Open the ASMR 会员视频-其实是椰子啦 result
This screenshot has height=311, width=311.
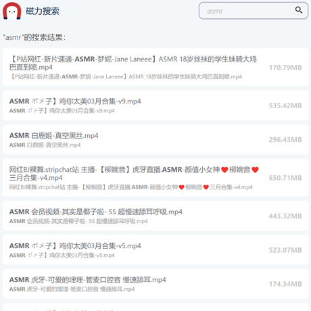pos(155,216)
